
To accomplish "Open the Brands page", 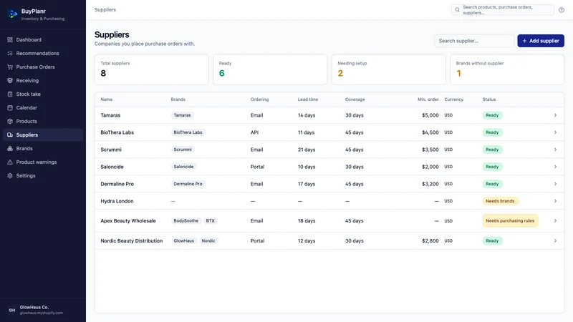I will click(x=43, y=149).
